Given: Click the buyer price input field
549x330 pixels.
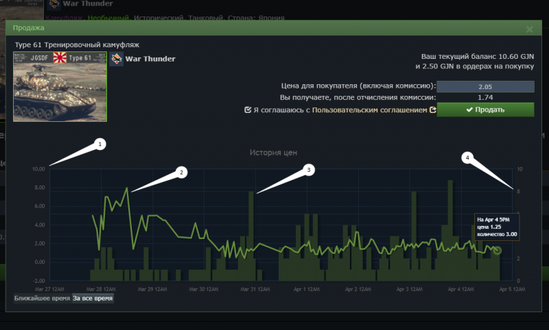Looking at the screenshot, I should point(485,86).
